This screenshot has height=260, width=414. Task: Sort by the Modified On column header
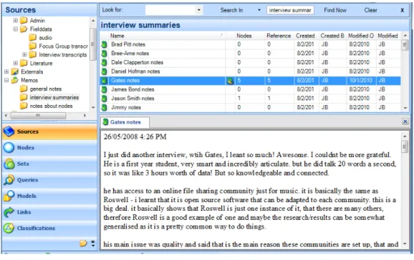pyautogui.click(x=361, y=36)
